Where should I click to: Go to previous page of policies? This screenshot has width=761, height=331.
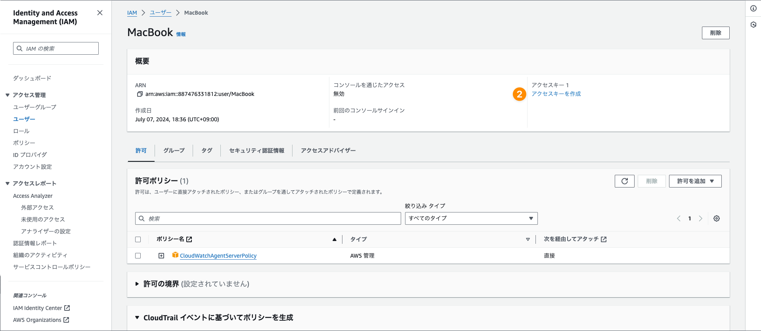(x=679, y=218)
